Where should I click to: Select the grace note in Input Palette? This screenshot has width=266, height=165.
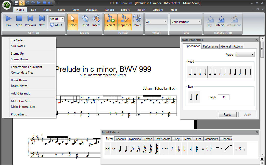point(172,149)
